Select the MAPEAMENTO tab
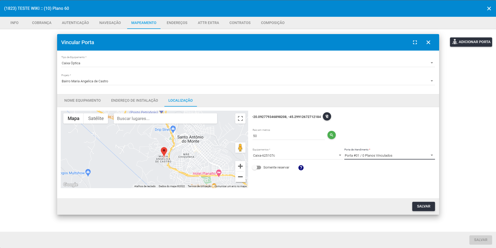 coord(144,23)
